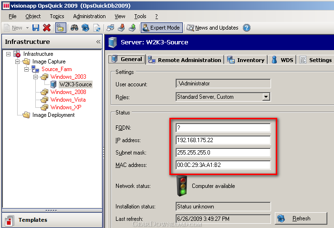The width and height of the screenshot is (334, 228).
Task: Switch to the Remote Administration tab
Action: click(x=185, y=60)
